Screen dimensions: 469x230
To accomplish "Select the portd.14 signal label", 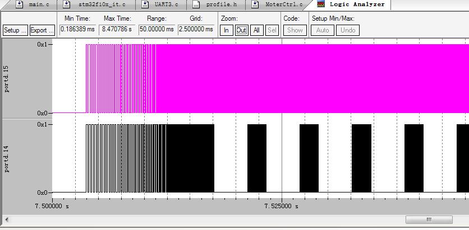I will pyautogui.click(x=7, y=159).
